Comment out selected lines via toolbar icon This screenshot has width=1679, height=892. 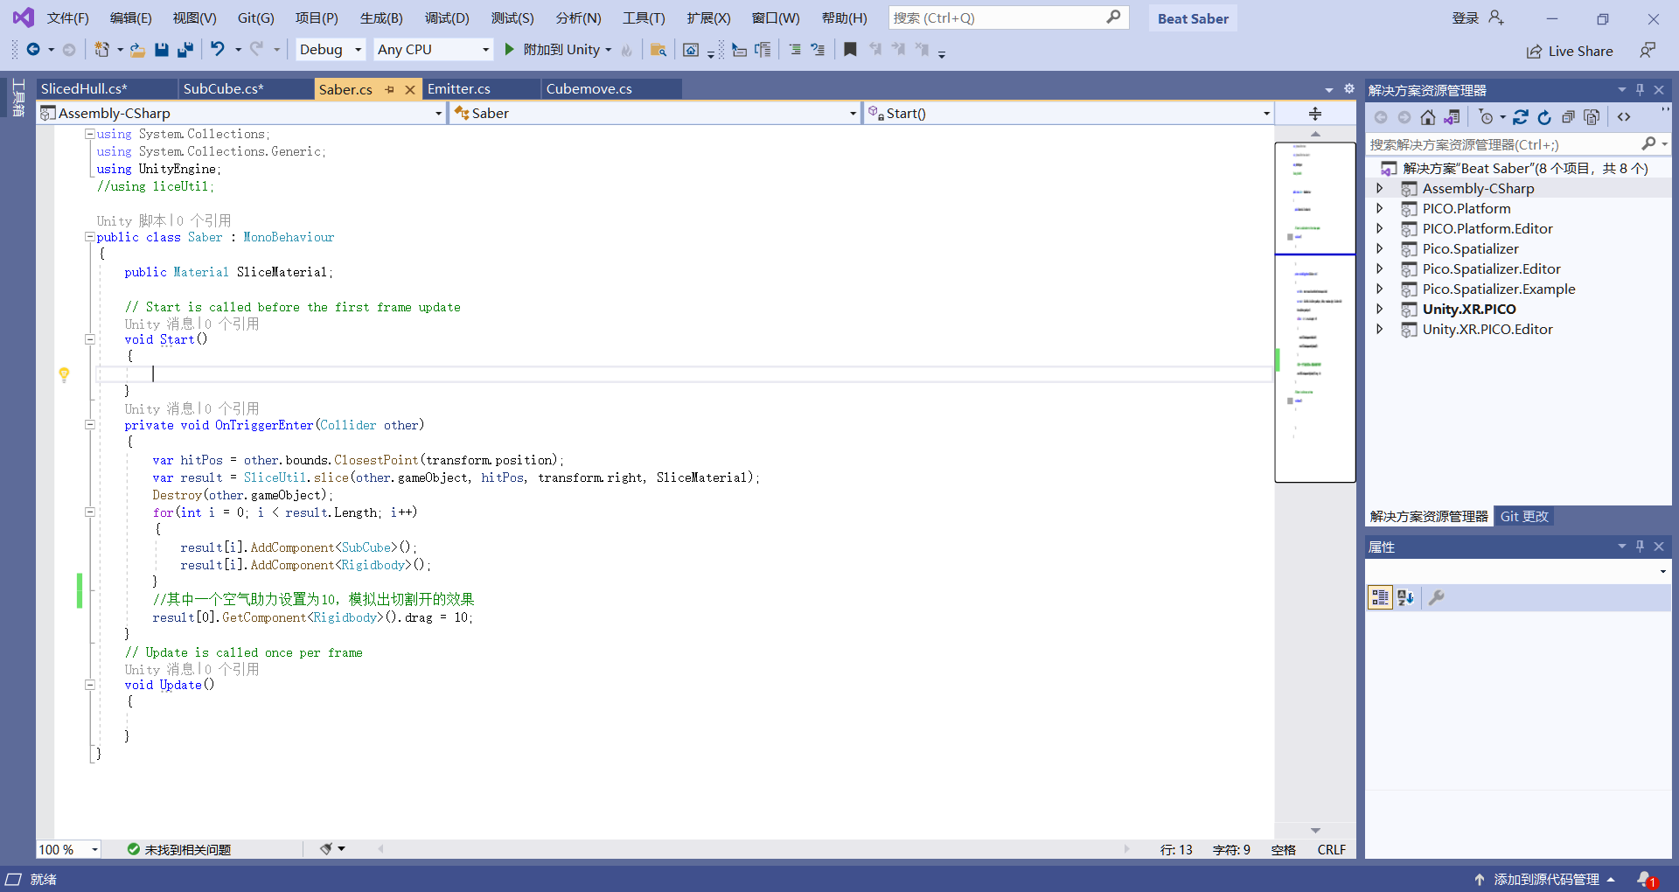pos(795,50)
